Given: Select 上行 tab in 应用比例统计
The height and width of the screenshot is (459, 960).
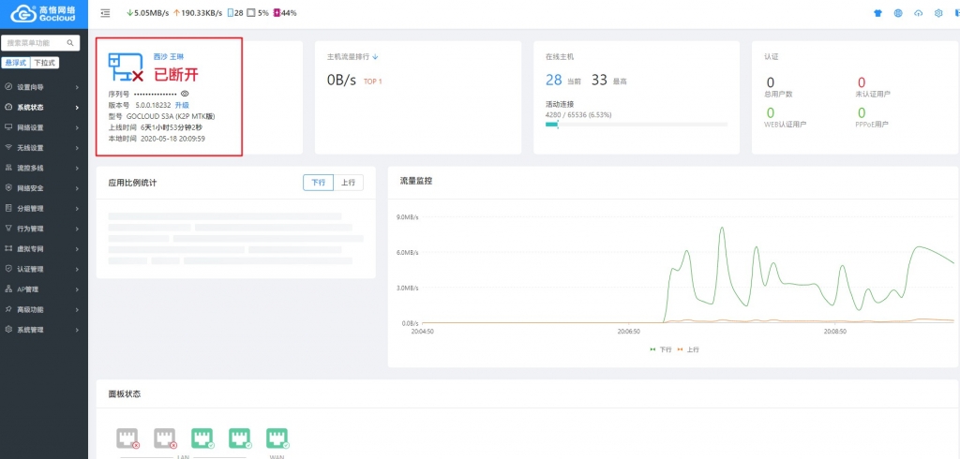Looking at the screenshot, I should tap(349, 183).
